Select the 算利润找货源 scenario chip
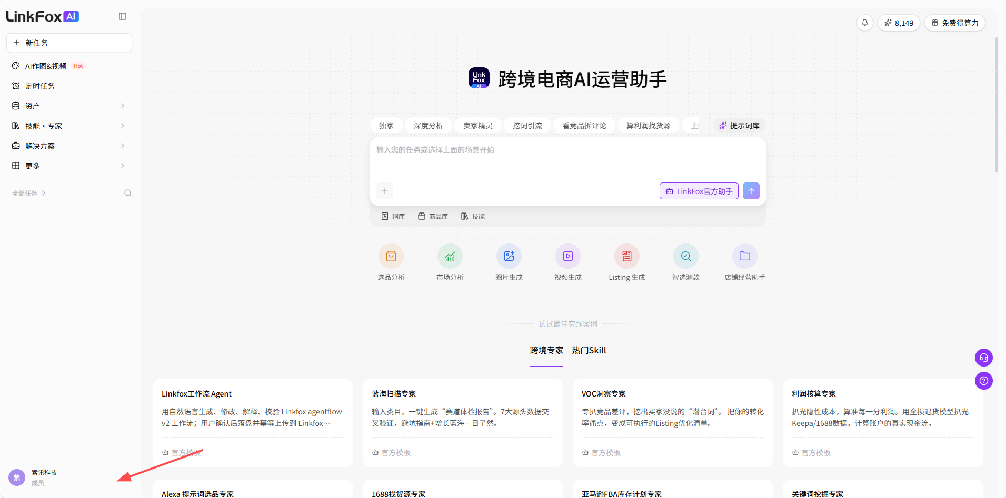The height and width of the screenshot is (498, 1006). 649,126
